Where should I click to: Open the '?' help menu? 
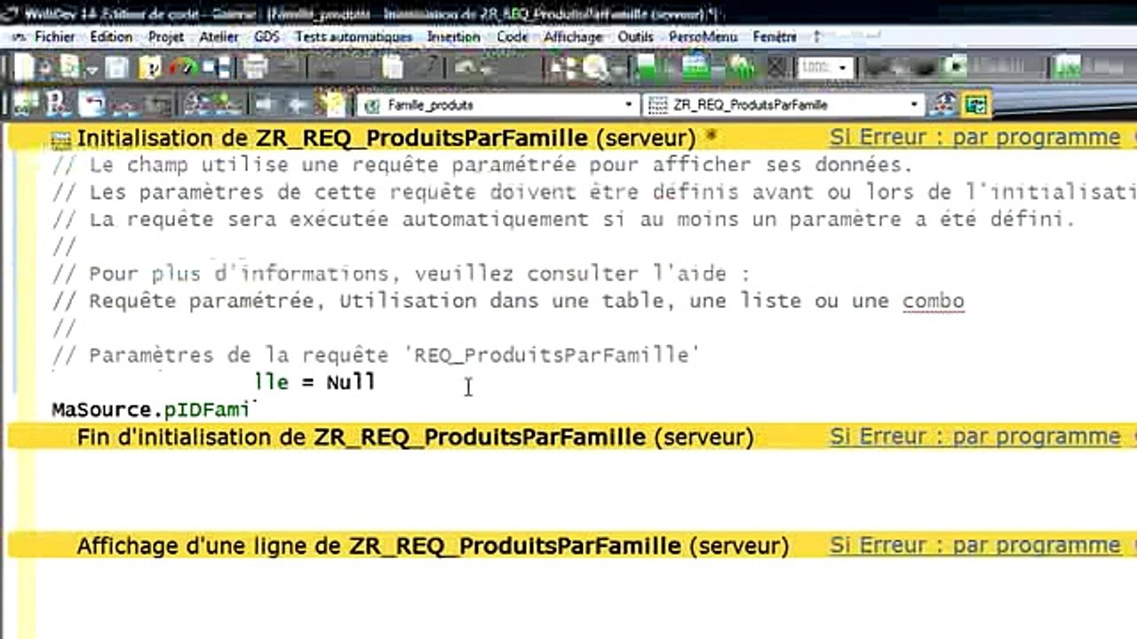pyautogui.click(x=816, y=37)
